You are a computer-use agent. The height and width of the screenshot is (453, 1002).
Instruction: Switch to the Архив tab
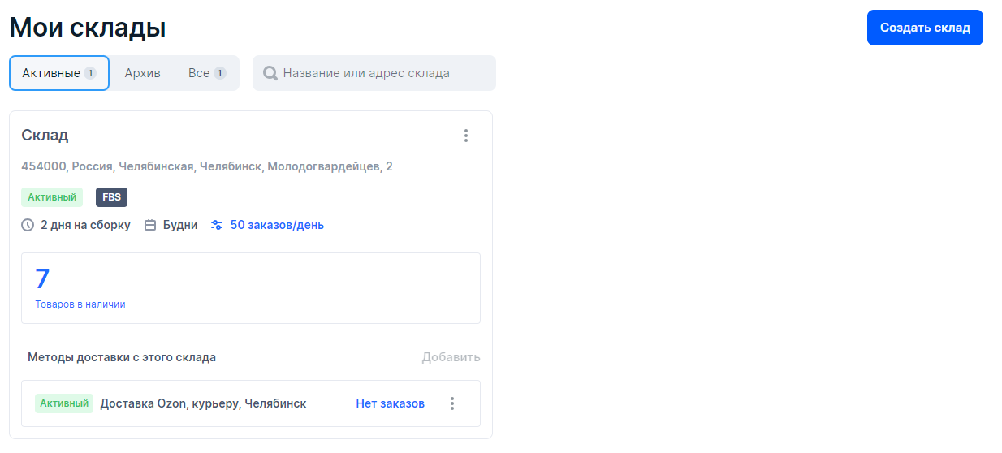pos(142,73)
